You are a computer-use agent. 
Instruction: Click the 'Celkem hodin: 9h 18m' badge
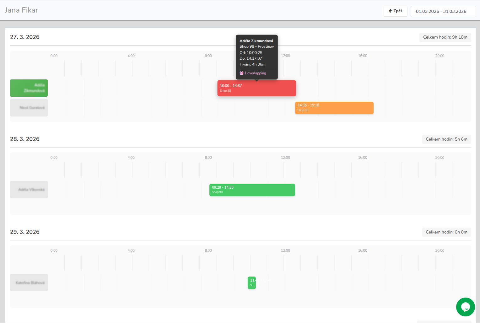[x=445, y=37]
